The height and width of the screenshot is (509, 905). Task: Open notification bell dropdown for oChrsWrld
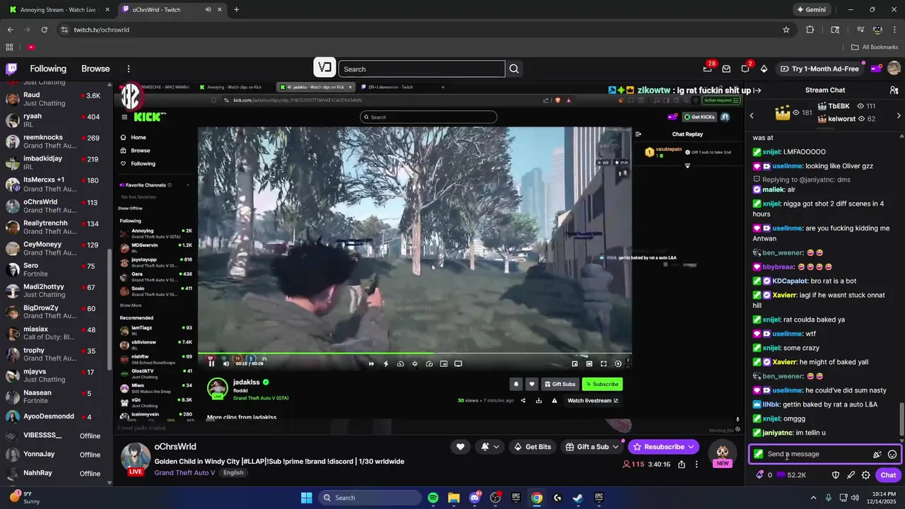[x=491, y=447]
